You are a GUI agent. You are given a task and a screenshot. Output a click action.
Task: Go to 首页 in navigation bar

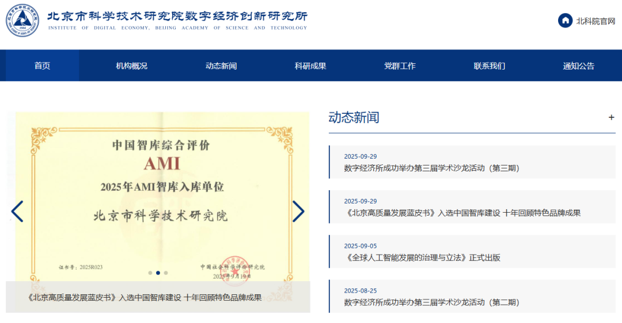(x=42, y=66)
